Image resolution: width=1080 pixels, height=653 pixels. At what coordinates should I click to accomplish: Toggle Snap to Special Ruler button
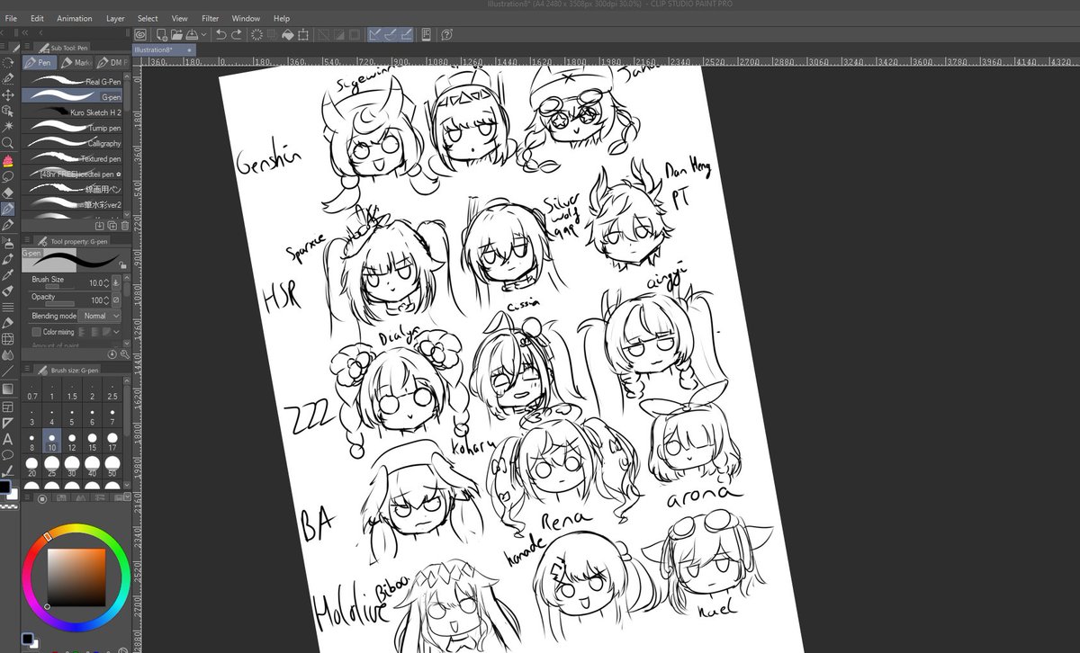[391, 34]
